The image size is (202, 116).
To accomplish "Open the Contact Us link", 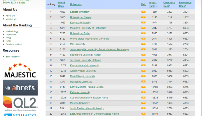I will point(11,19).
